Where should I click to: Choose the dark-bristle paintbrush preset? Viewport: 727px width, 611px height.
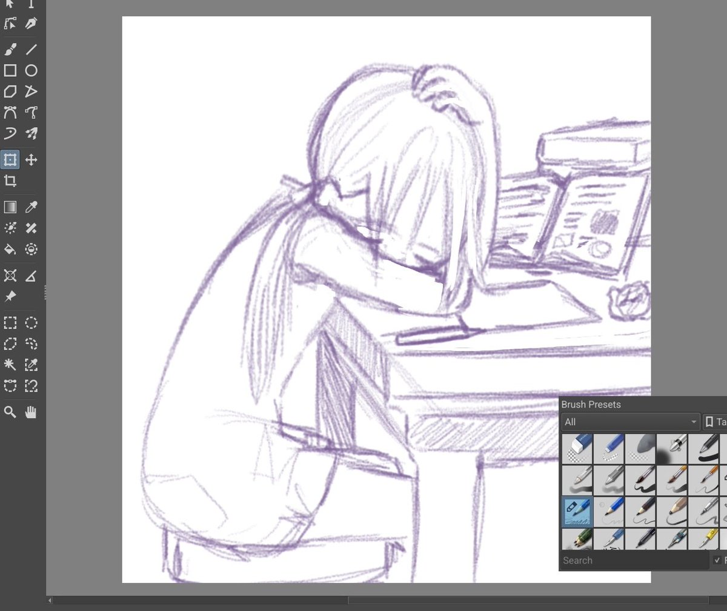640,480
